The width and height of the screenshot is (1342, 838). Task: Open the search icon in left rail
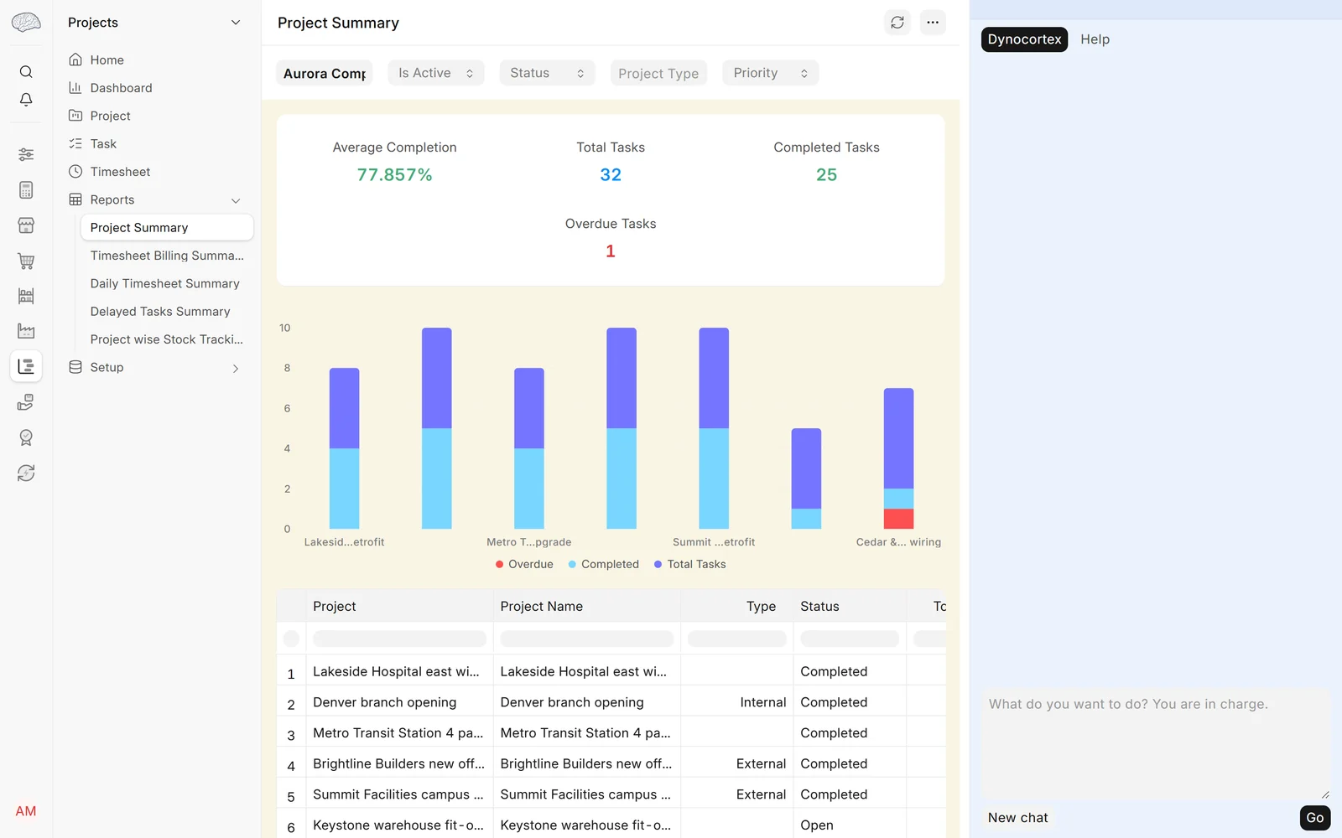(26, 72)
